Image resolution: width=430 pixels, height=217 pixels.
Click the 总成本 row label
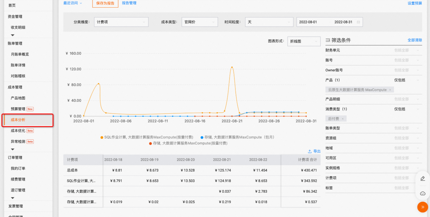pos(72,170)
